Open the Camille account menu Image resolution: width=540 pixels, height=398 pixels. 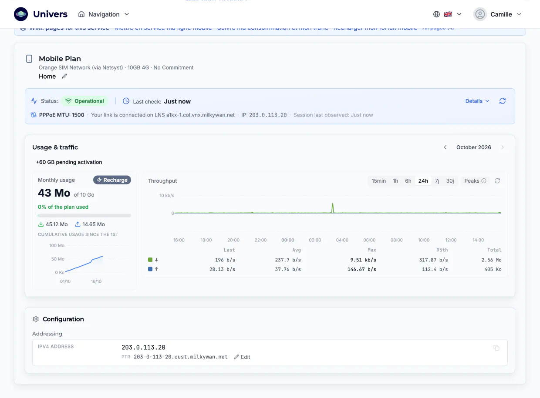[x=497, y=14]
